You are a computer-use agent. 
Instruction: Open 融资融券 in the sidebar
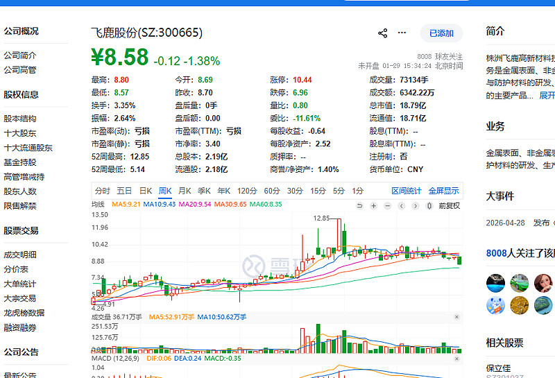pyautogui.click(x=20, y=328)
